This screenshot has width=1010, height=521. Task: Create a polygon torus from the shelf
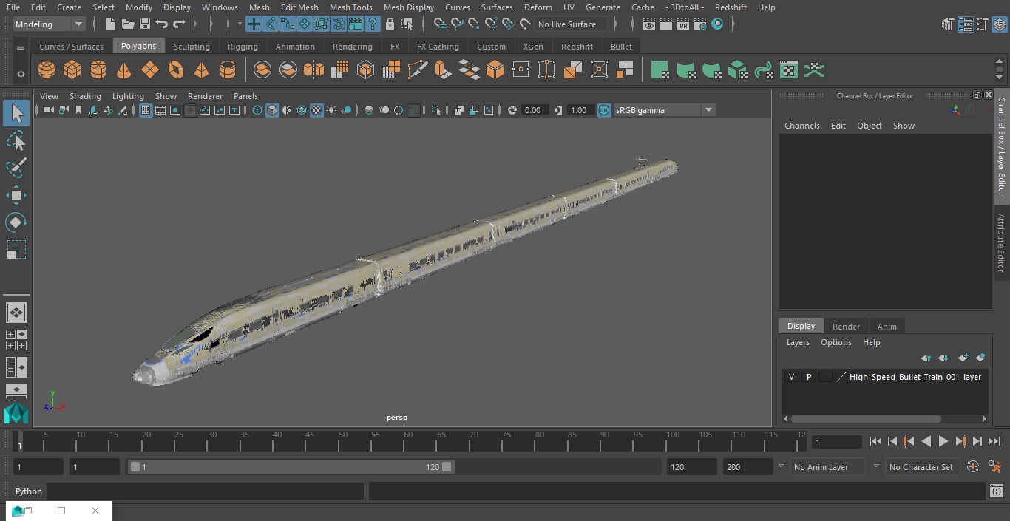pyautogui.click(x=176, y=70)
